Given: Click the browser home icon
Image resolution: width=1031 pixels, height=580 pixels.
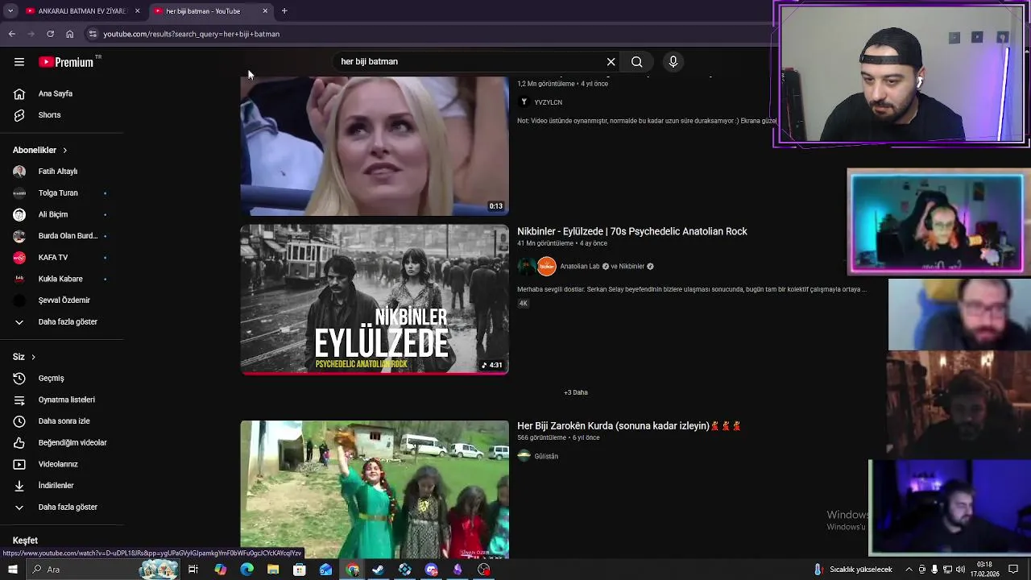Looking at the screenshot, I should tap(70, 34).
